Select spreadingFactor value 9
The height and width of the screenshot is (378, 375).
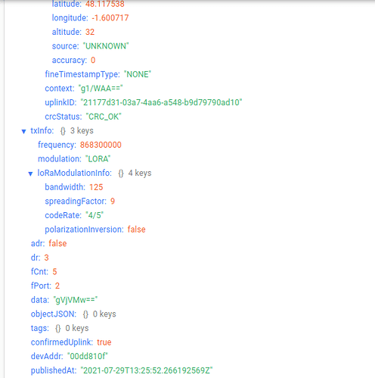113,201
